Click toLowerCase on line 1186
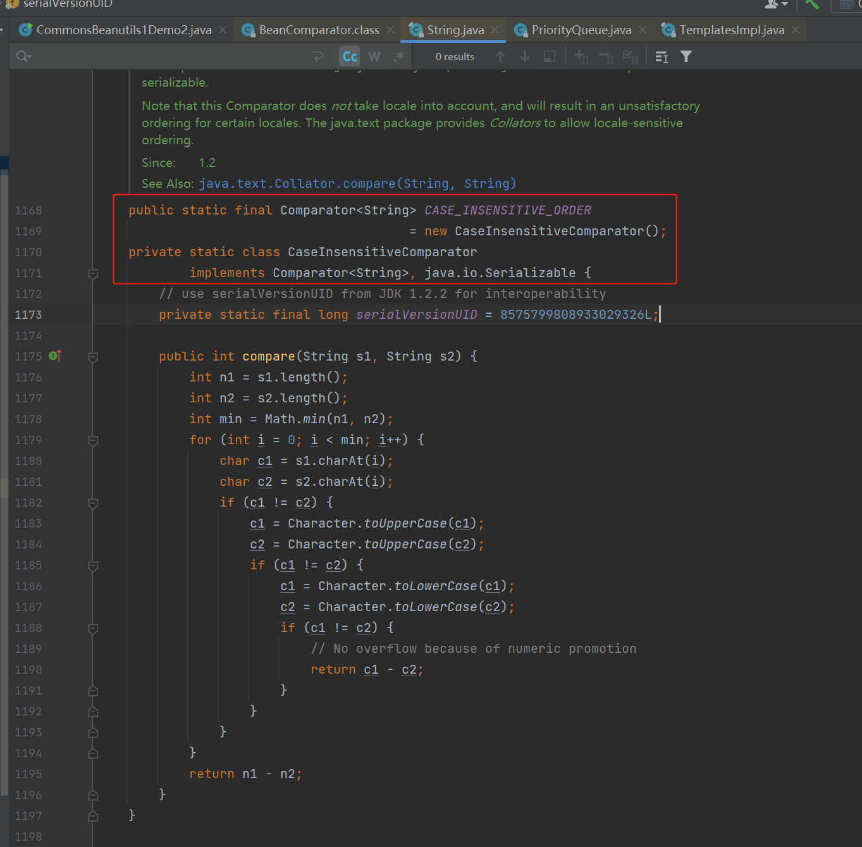This screenshot has width=862, height=847. [436, 586]
